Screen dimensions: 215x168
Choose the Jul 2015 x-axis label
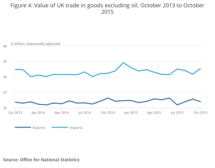point(177,113)
